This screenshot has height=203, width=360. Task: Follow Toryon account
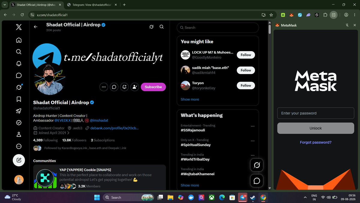coord(246,85)
